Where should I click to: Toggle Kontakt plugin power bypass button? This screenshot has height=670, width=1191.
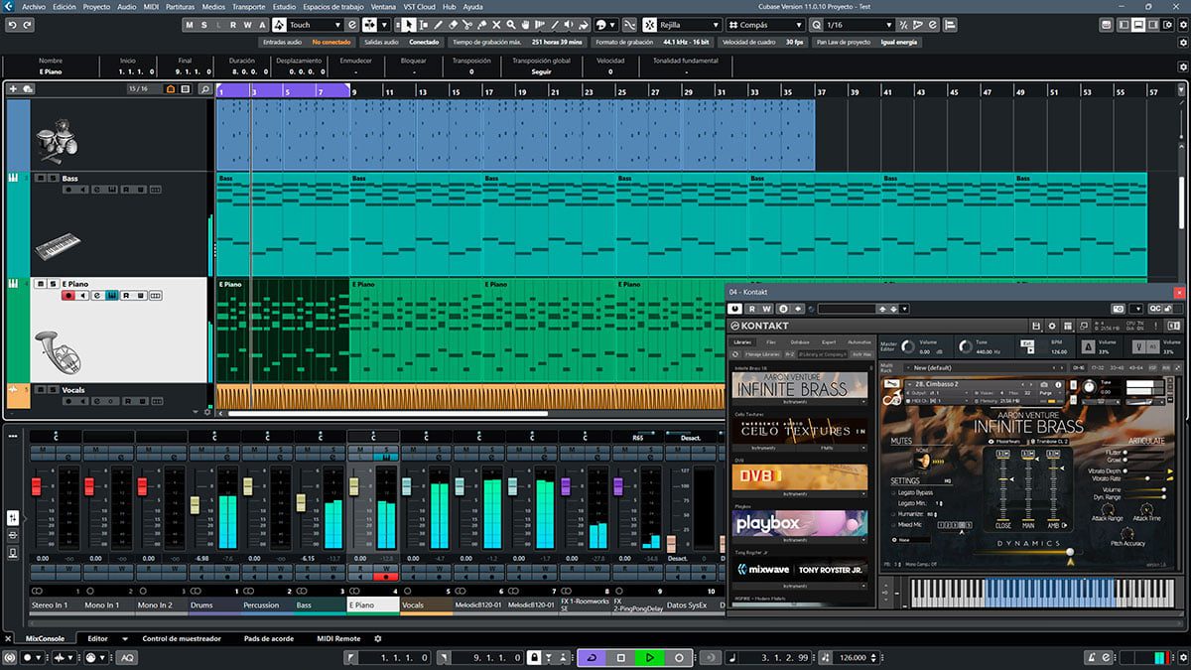(734, 309)
